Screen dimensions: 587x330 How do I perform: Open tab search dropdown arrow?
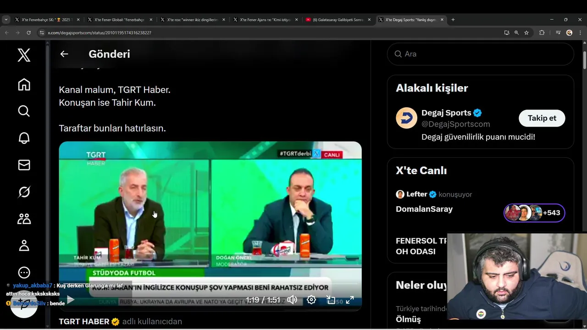pyautogui.click(x=6, y=20)
